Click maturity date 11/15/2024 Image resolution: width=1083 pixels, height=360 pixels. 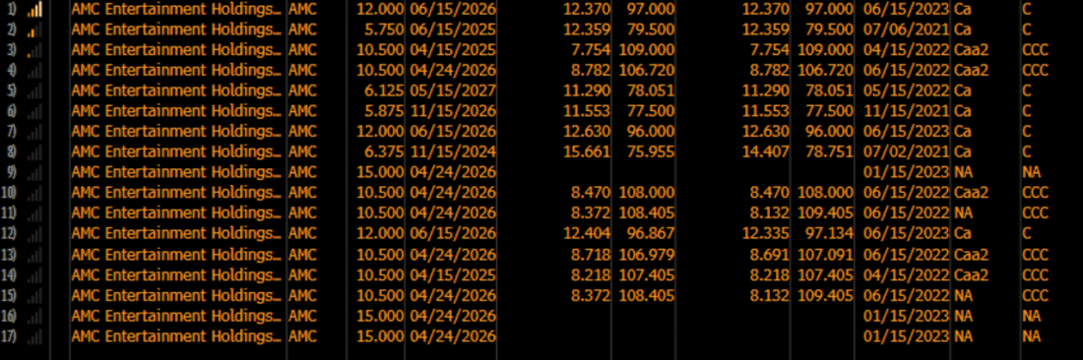[453, 152]
